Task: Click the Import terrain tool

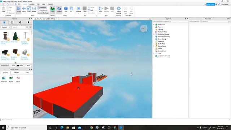Action: (11, 79)
